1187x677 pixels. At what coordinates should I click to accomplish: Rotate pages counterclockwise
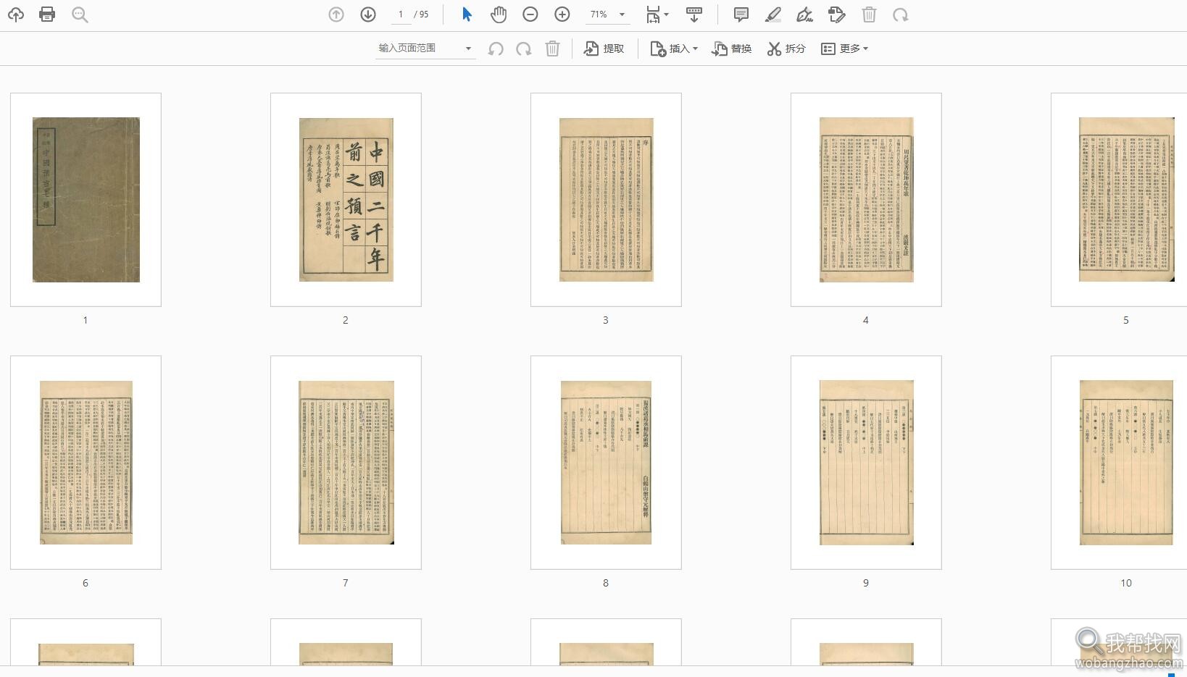tap(496, 49)
